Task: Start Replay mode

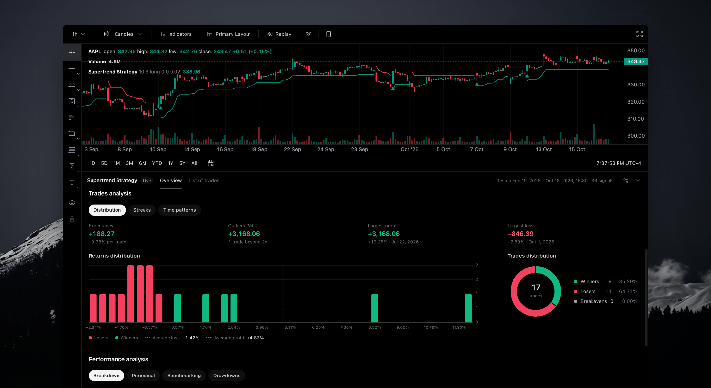Action: pos(279,34)
